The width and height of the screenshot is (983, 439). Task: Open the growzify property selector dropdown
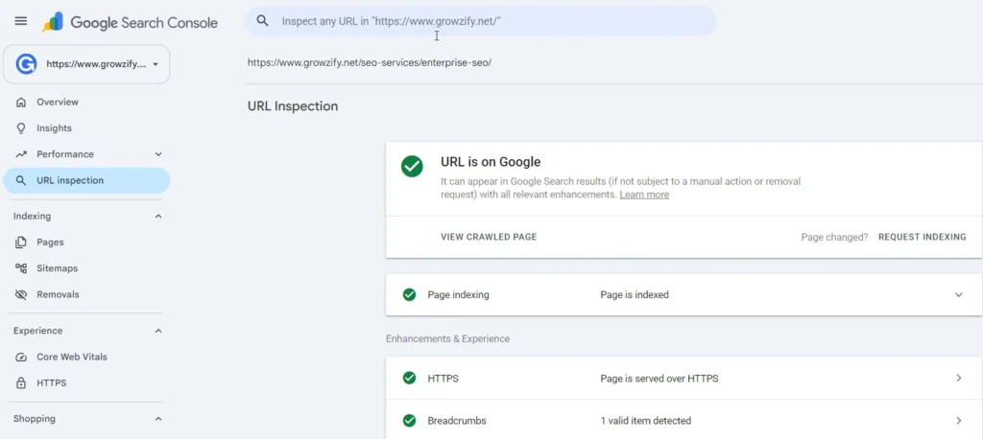tap(86, 64)
